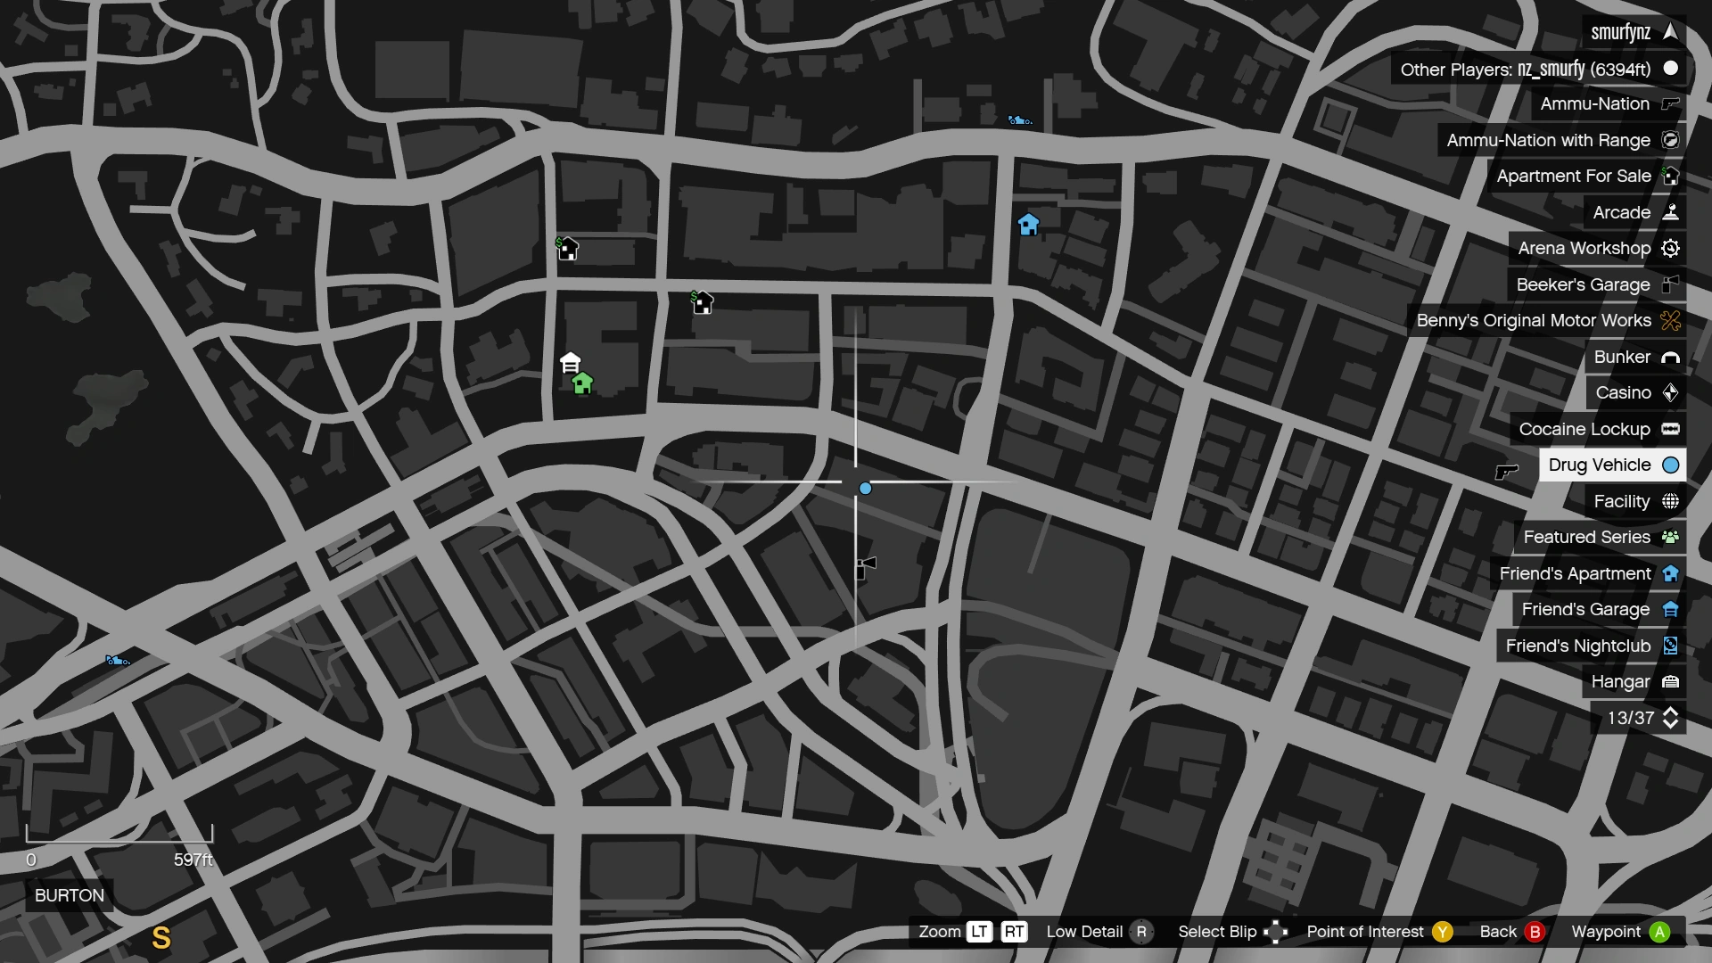Select the apartment for sale blip with dollar sign
The height and width of the screenshot is (963, 1712).
(x=567, y=249)
